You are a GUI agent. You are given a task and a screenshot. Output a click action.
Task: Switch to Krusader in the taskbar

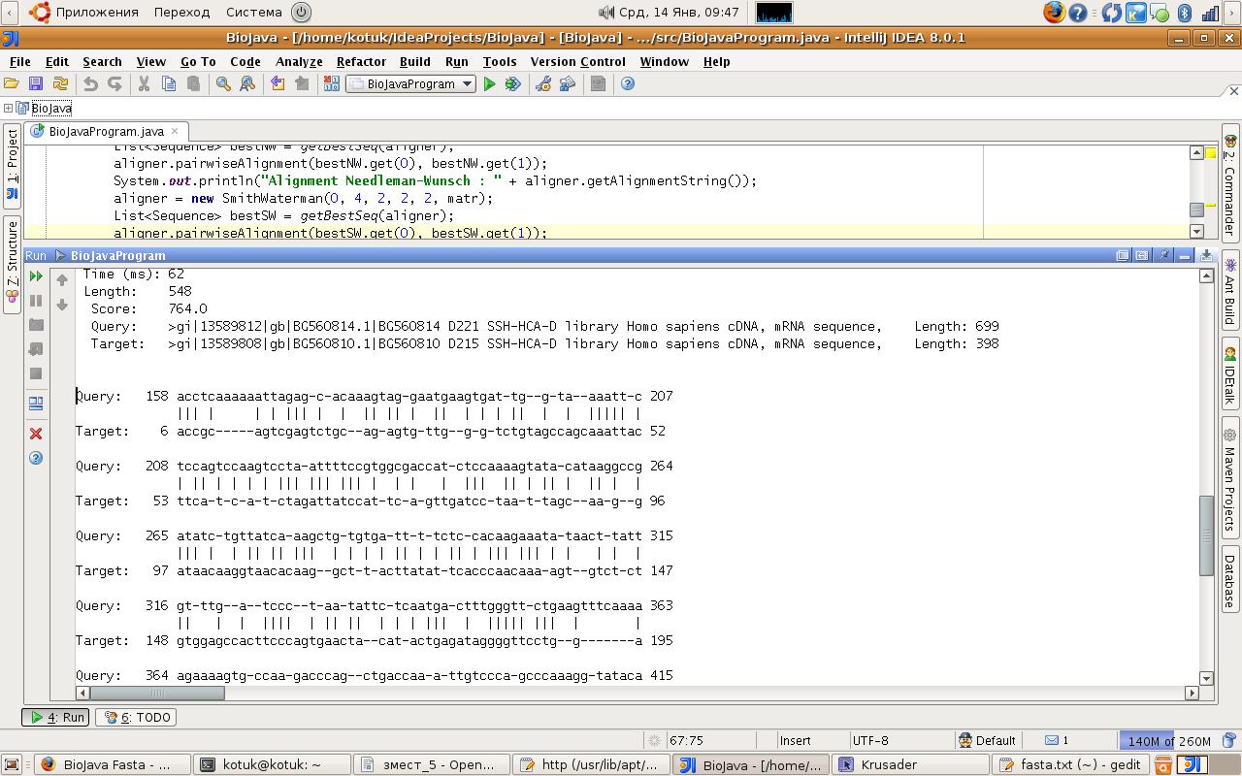tap(888, 764)
